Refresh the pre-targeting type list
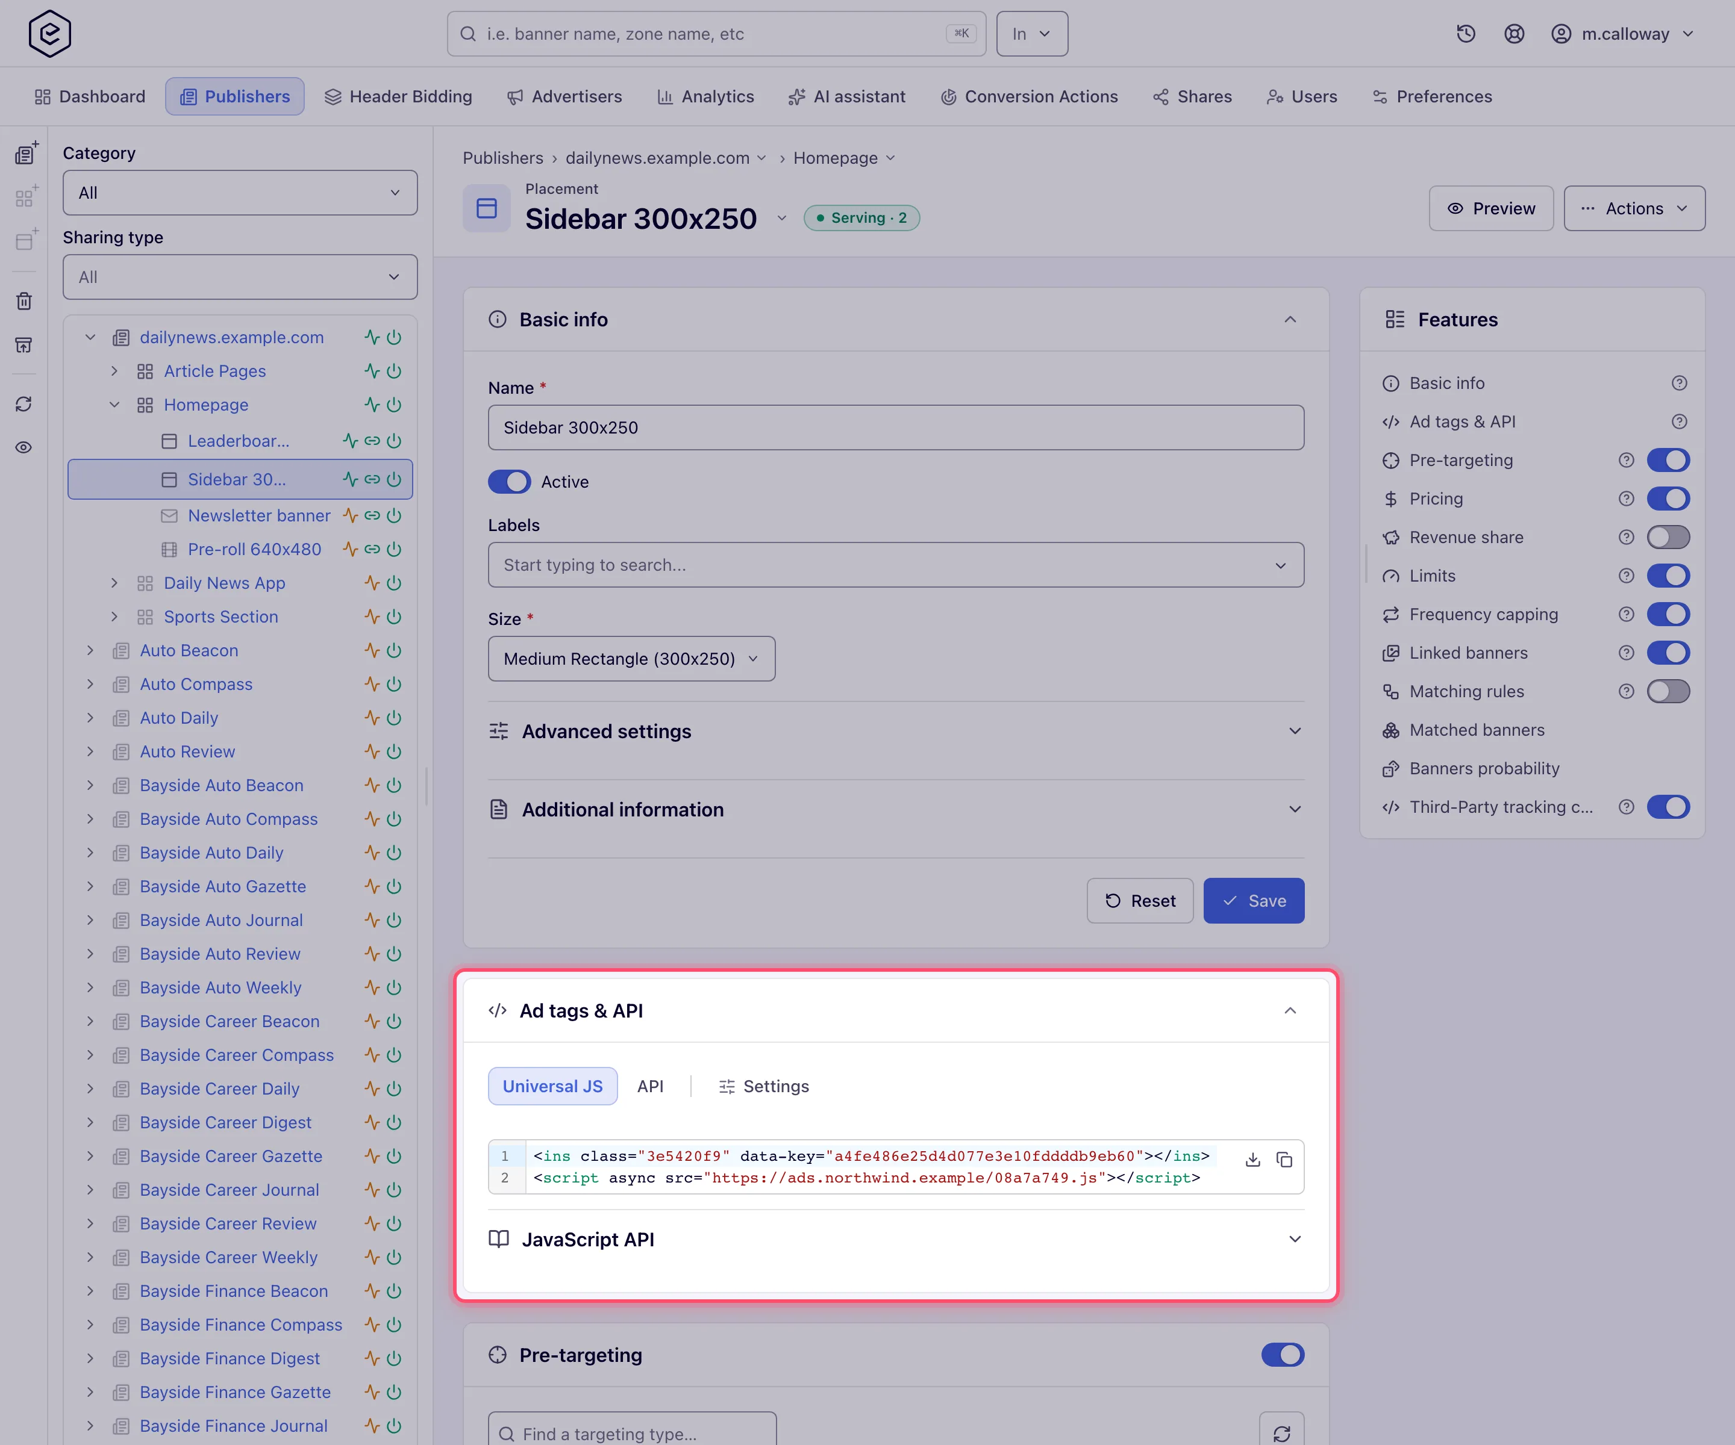Screen dimensions: 1735x1445 [x=1281, y=1434]
